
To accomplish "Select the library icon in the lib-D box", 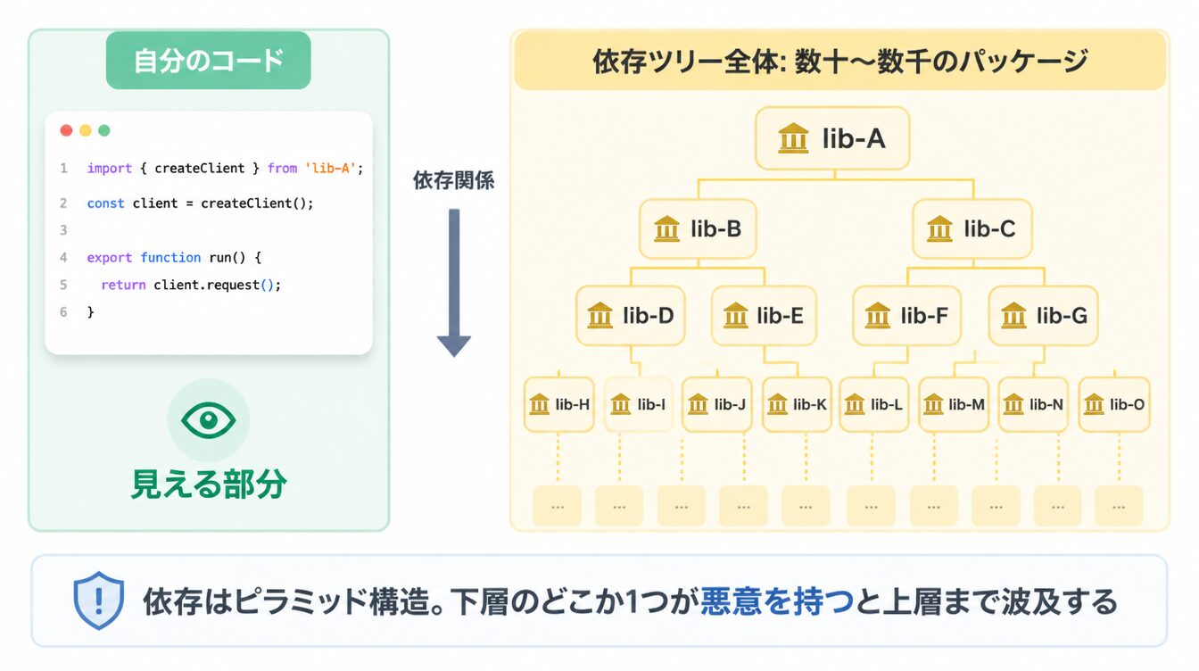I will (600, 315).
